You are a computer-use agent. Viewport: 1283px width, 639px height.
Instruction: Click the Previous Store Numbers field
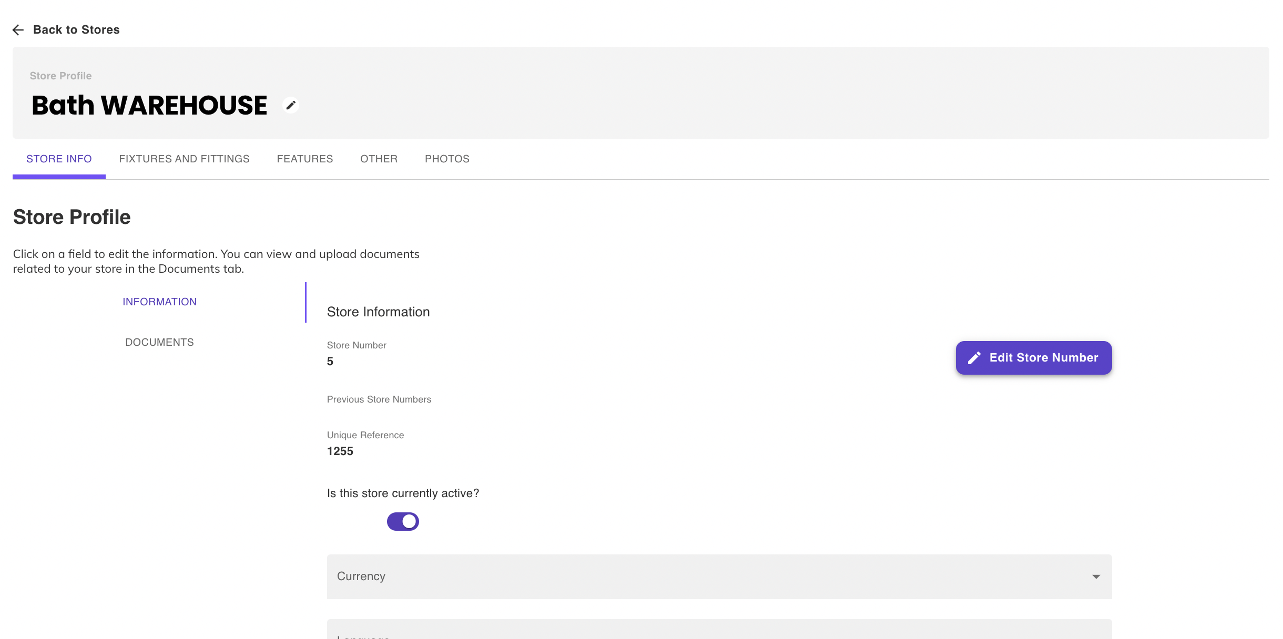379,399
